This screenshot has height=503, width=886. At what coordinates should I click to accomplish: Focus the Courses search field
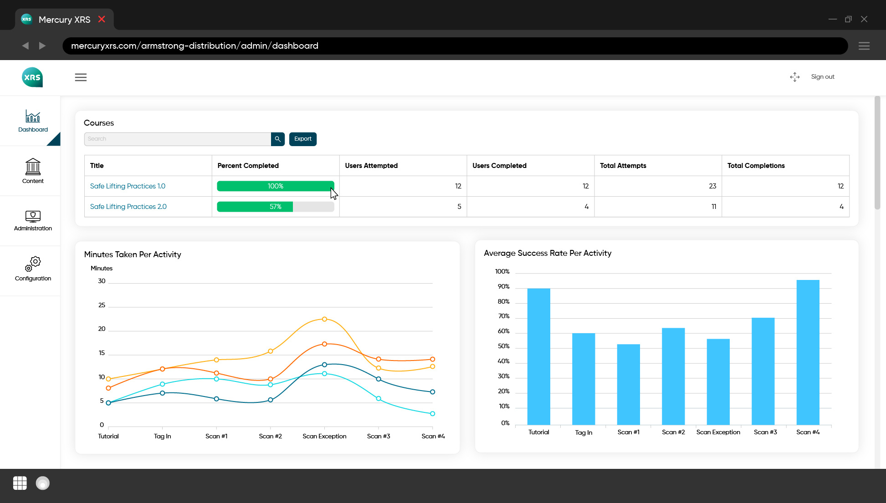pos(178,139)
